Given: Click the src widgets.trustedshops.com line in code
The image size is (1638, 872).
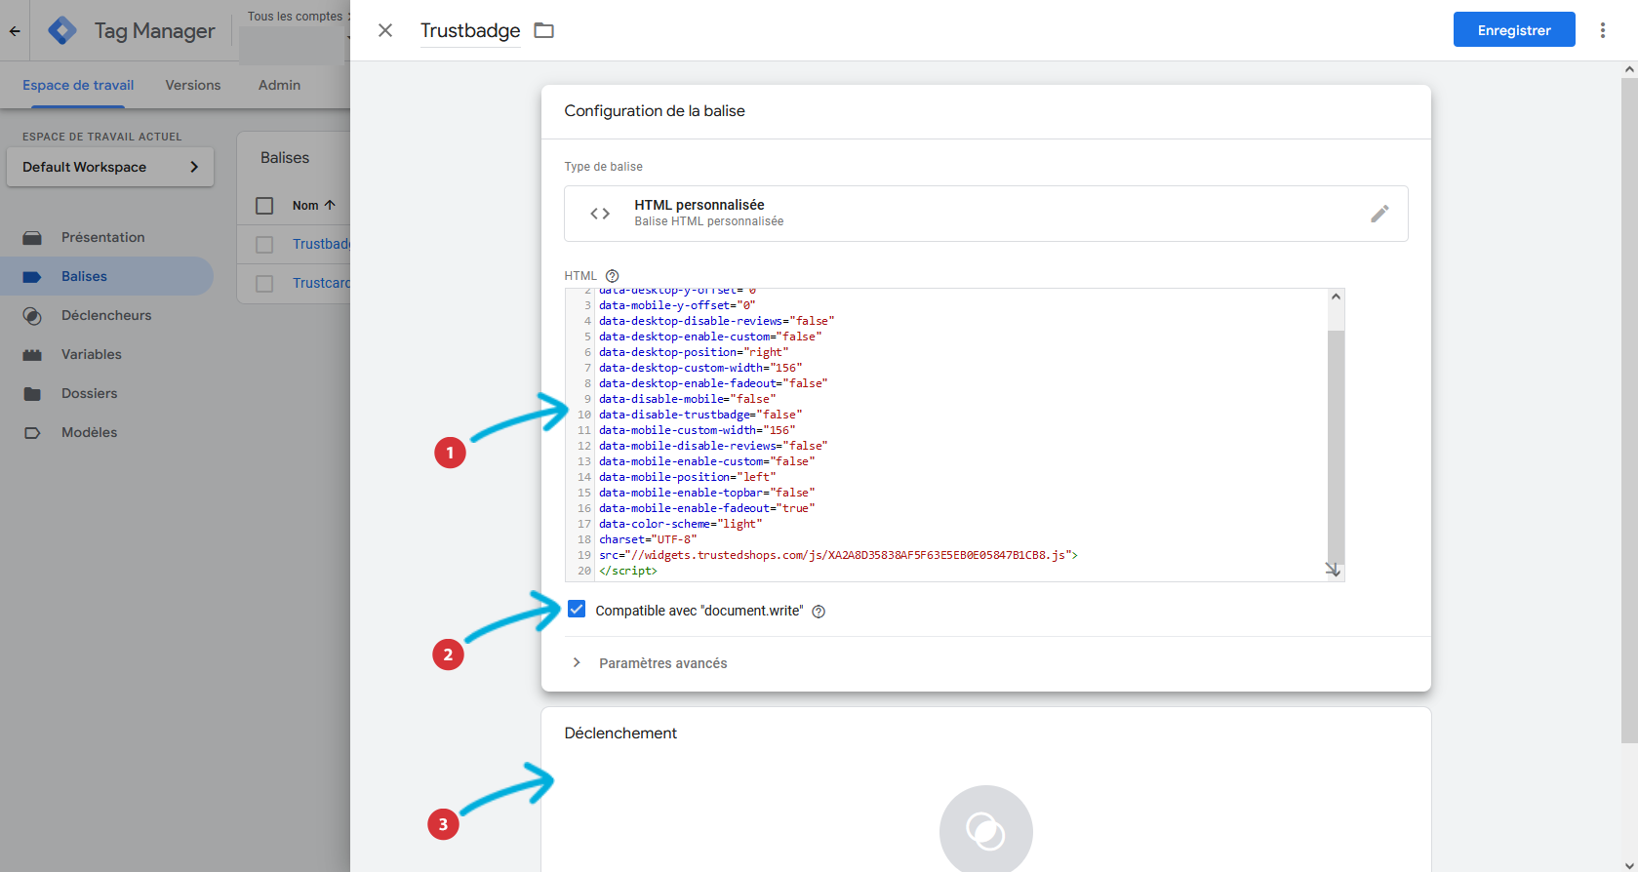Looking at the screenshot, I should click(838, 555).
